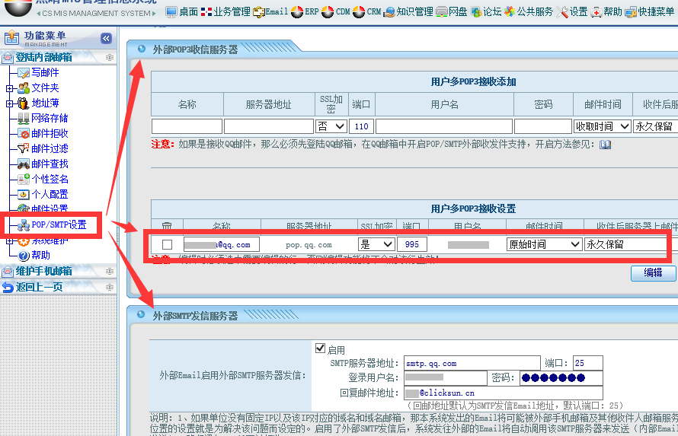This screenshot has height=436, width=678.
Task: Open 邮件过滤 link in sidebar
Action: 50,148
